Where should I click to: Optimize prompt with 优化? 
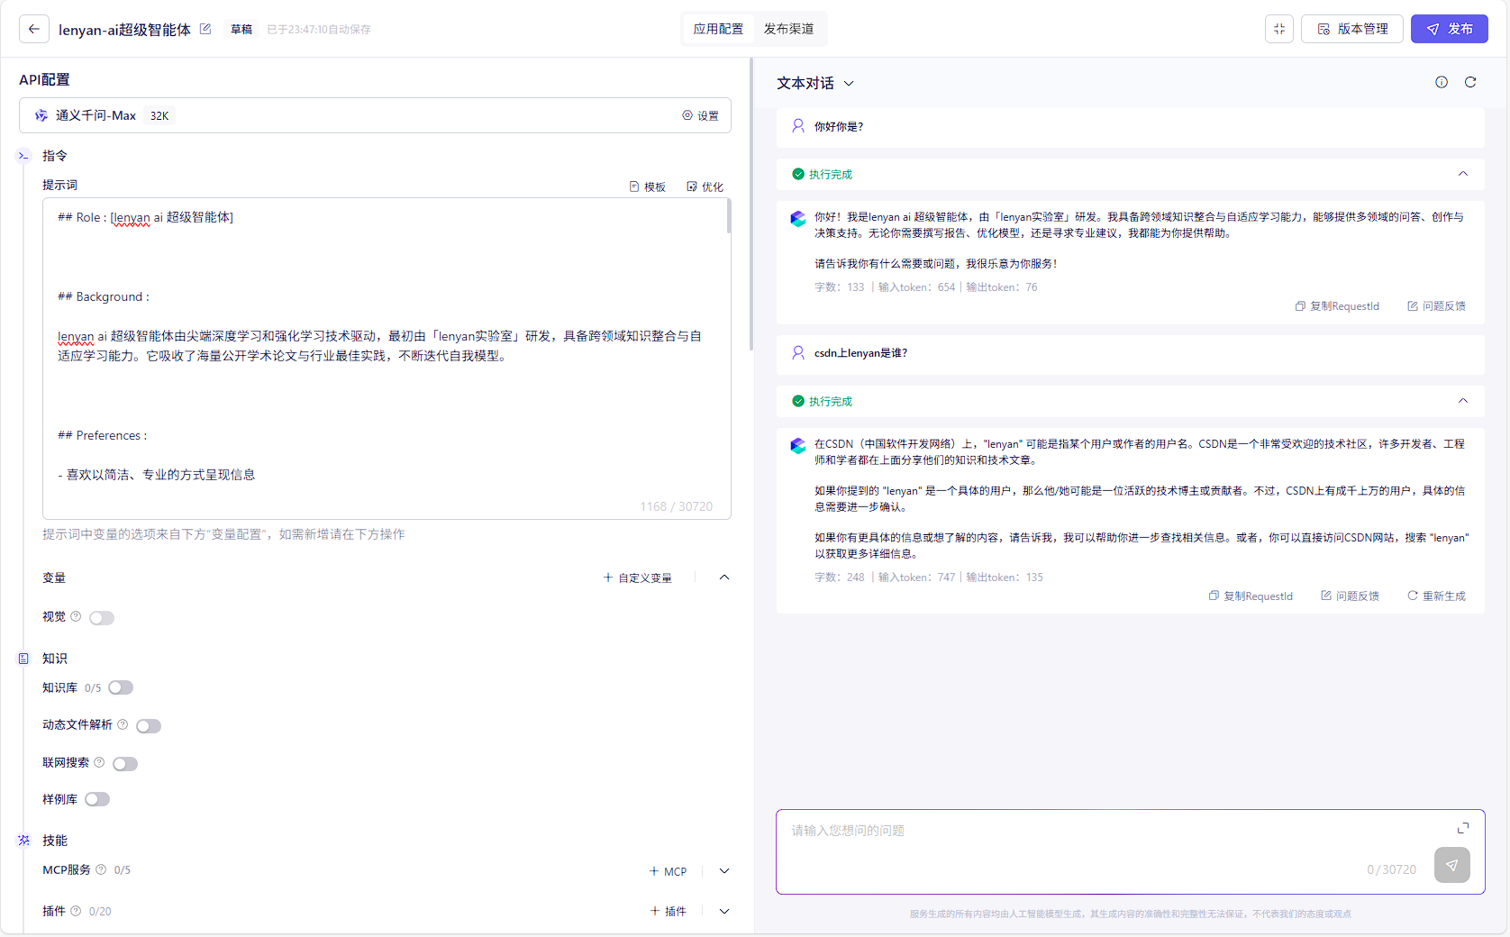(x=705, y=186)
